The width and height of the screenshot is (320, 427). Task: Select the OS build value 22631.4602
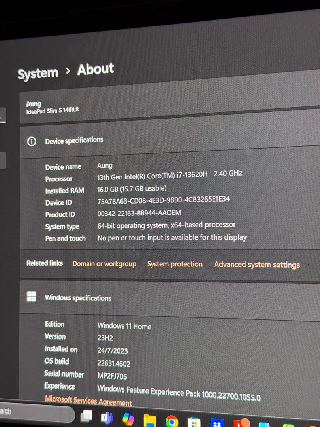[114, 364]
